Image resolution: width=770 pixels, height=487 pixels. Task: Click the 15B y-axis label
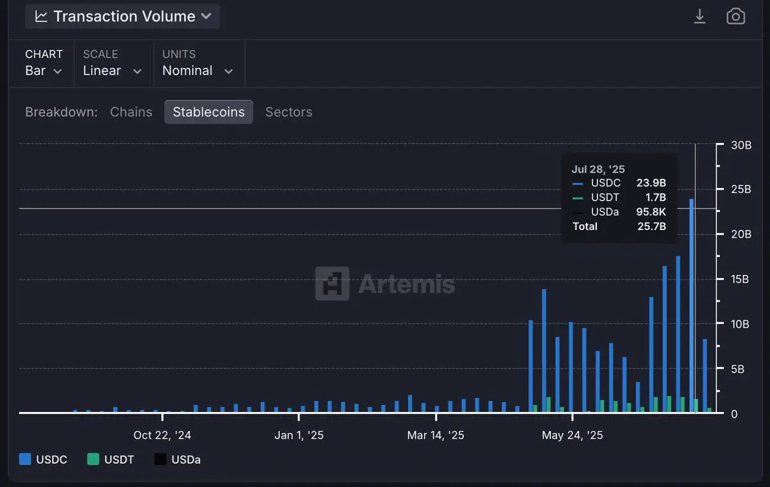pos(741,279)
